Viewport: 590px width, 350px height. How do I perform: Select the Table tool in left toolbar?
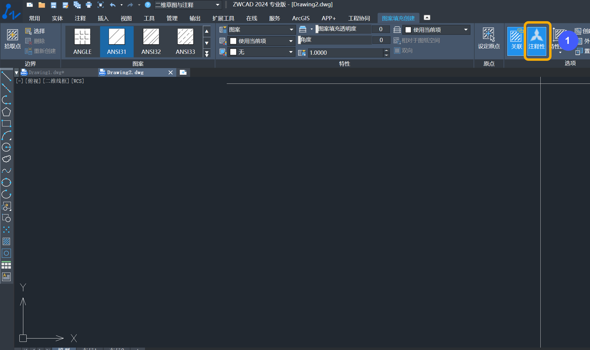(x=6, y=265)
